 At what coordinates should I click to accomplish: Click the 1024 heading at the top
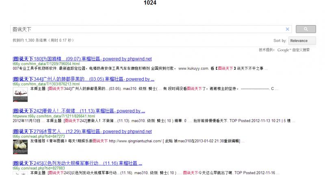150,3
